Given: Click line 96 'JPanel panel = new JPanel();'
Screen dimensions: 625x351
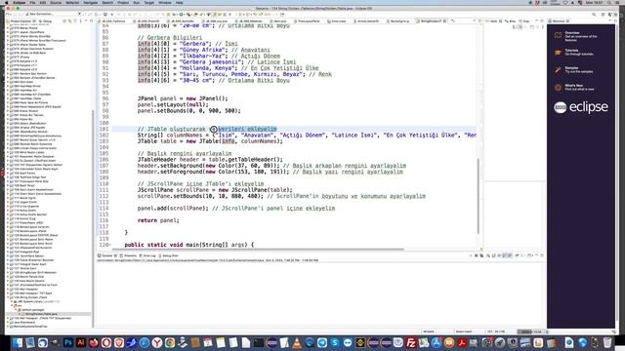Looking at the screenshot, I should [183, 98].
